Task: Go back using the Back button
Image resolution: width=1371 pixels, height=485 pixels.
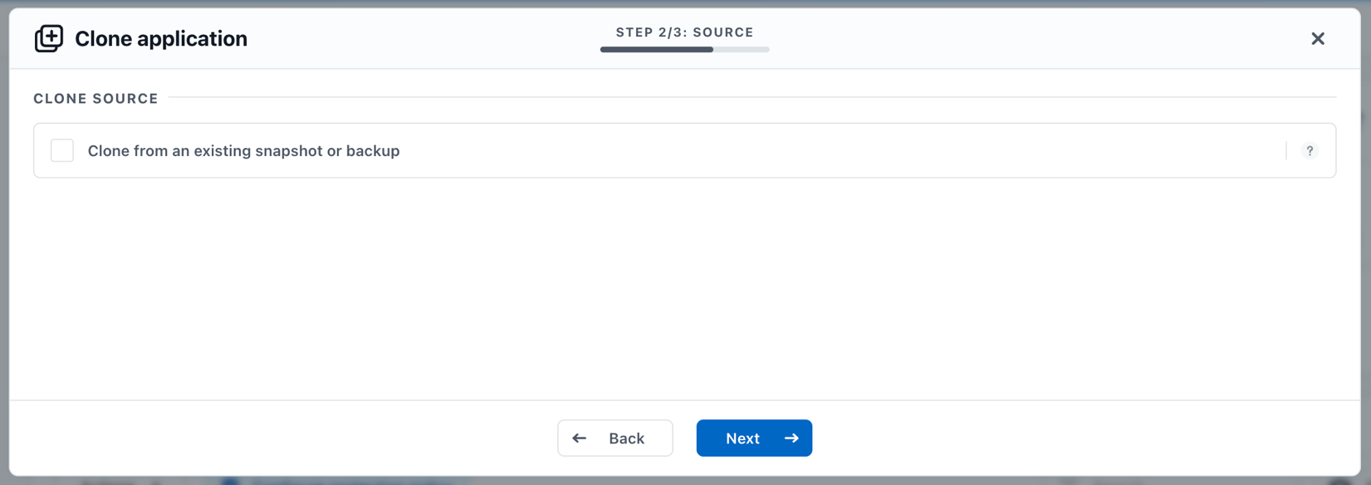Action: point(615,438)
